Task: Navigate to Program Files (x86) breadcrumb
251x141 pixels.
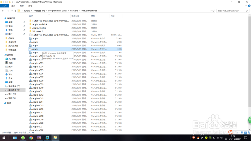Action: pyautogui.click(x=57, y=11)
